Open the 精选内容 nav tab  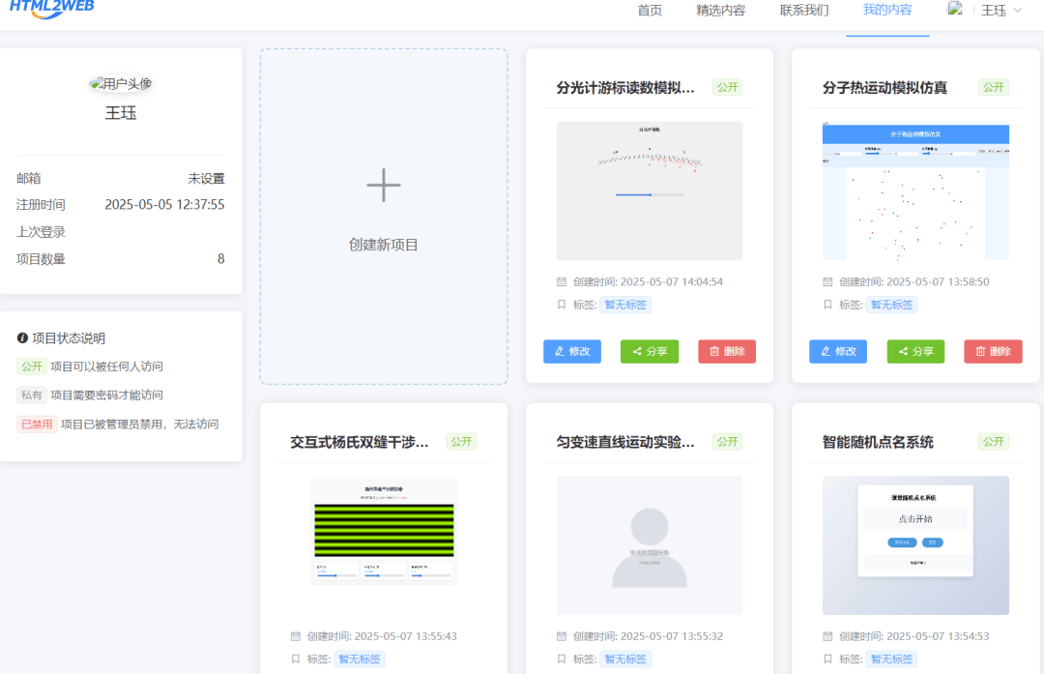point(721,10)
